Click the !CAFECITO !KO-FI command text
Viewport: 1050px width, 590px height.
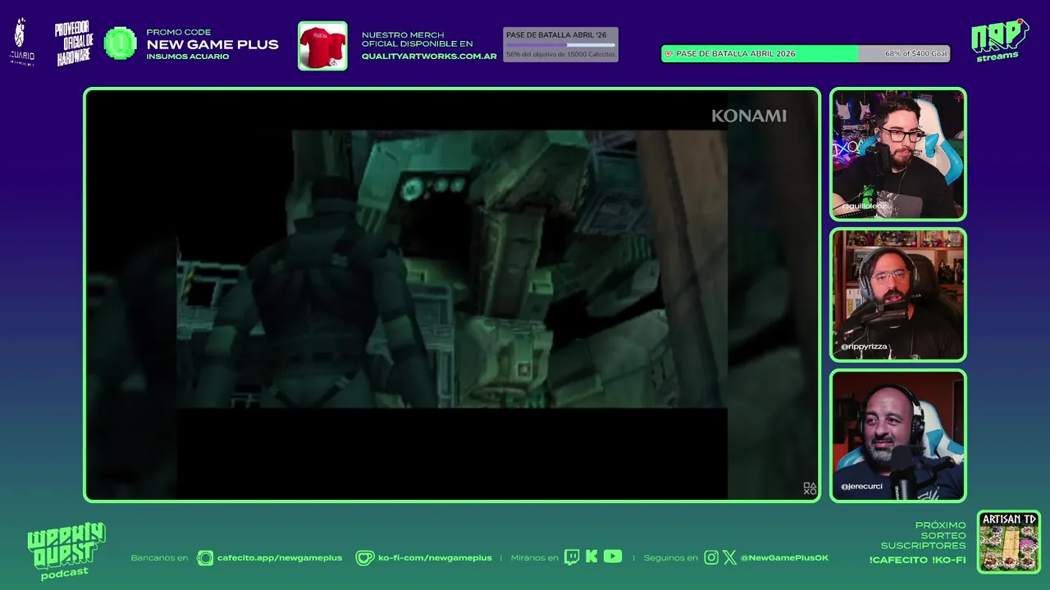point(917,560)
